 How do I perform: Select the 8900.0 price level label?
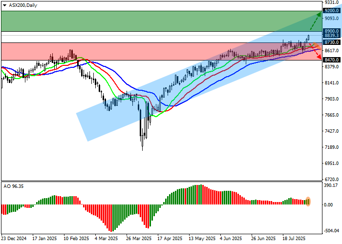tap(332, 31)
